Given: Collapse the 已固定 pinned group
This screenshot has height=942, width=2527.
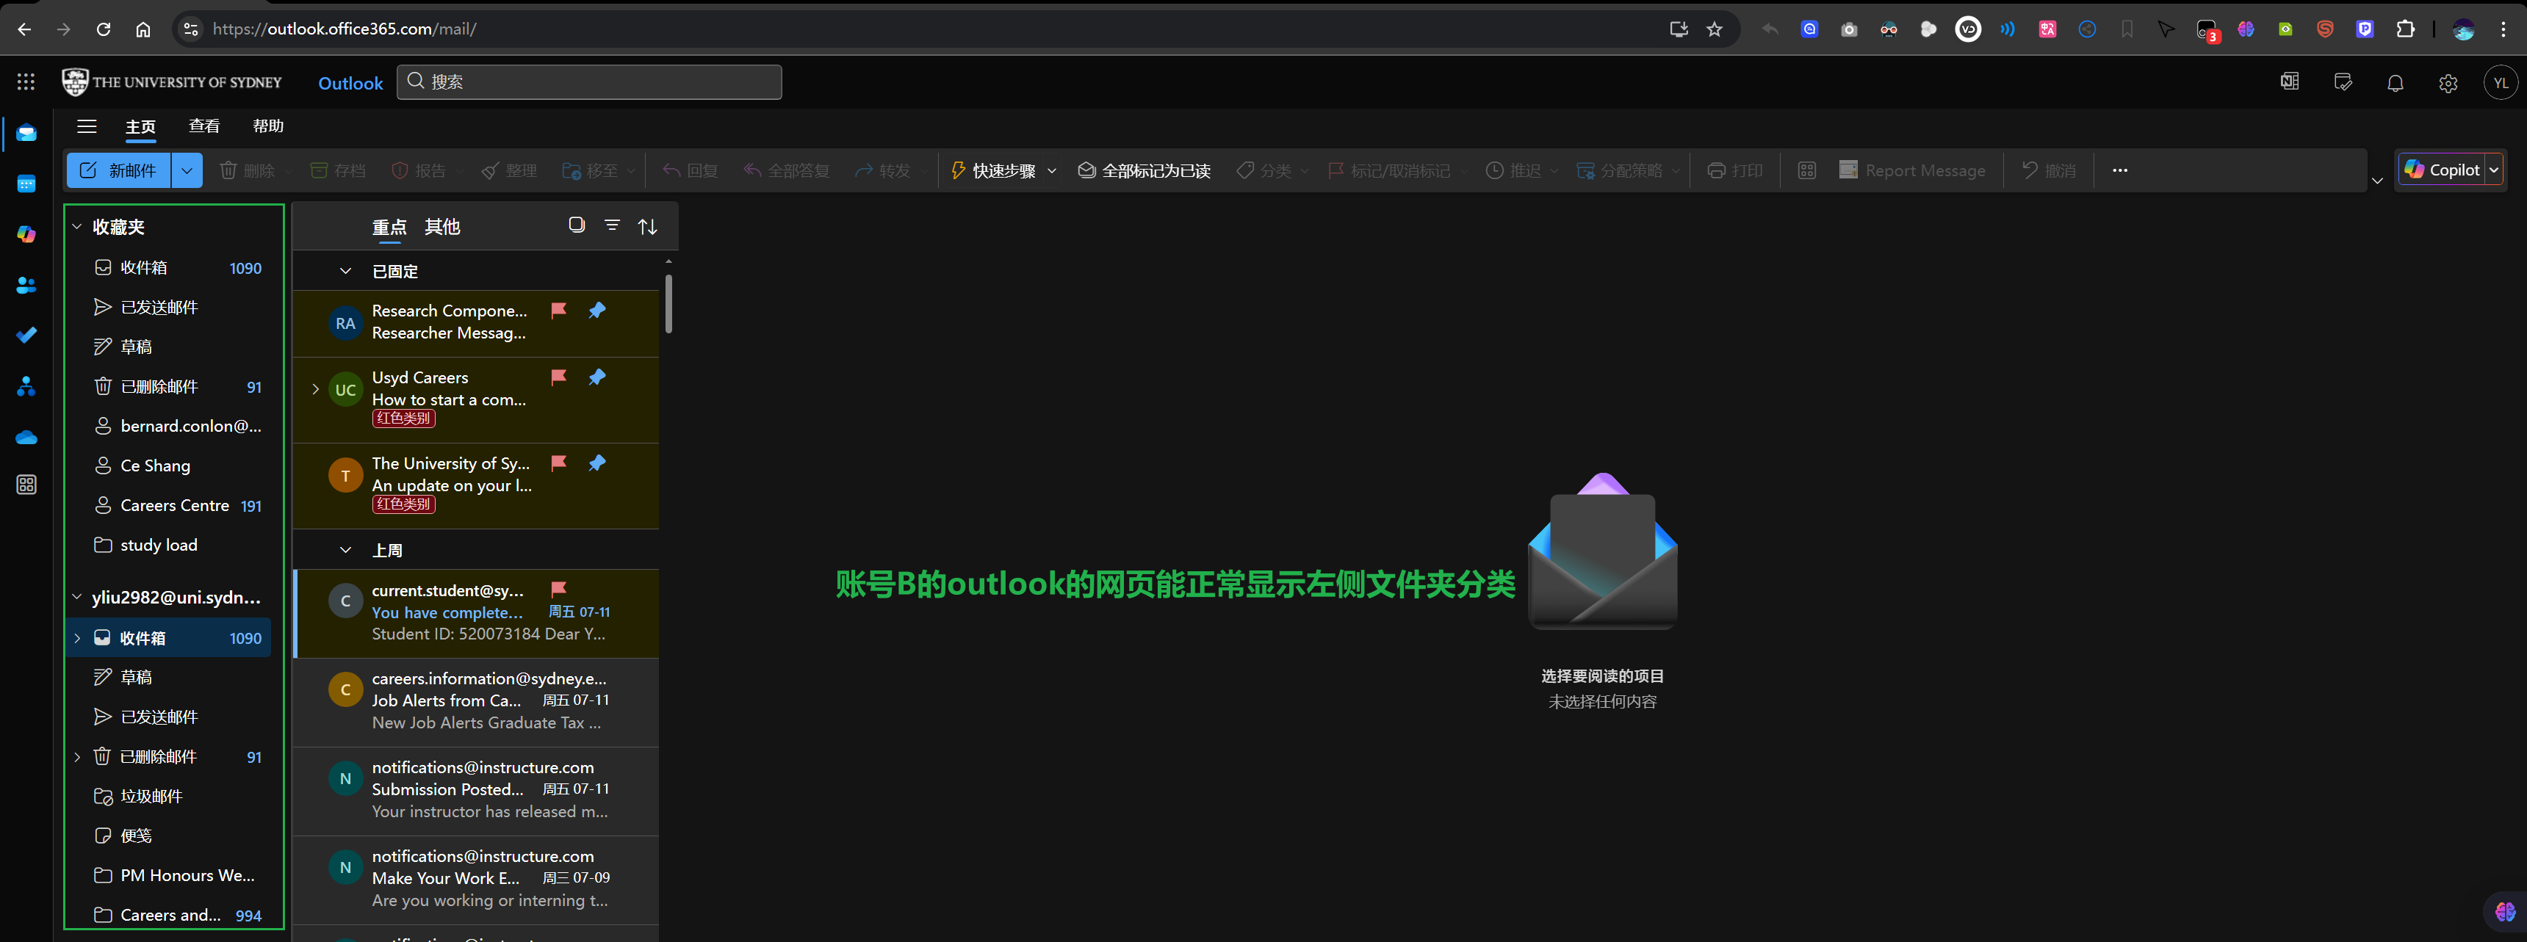Looking at the screenshot, I should (x=345, y=270).
